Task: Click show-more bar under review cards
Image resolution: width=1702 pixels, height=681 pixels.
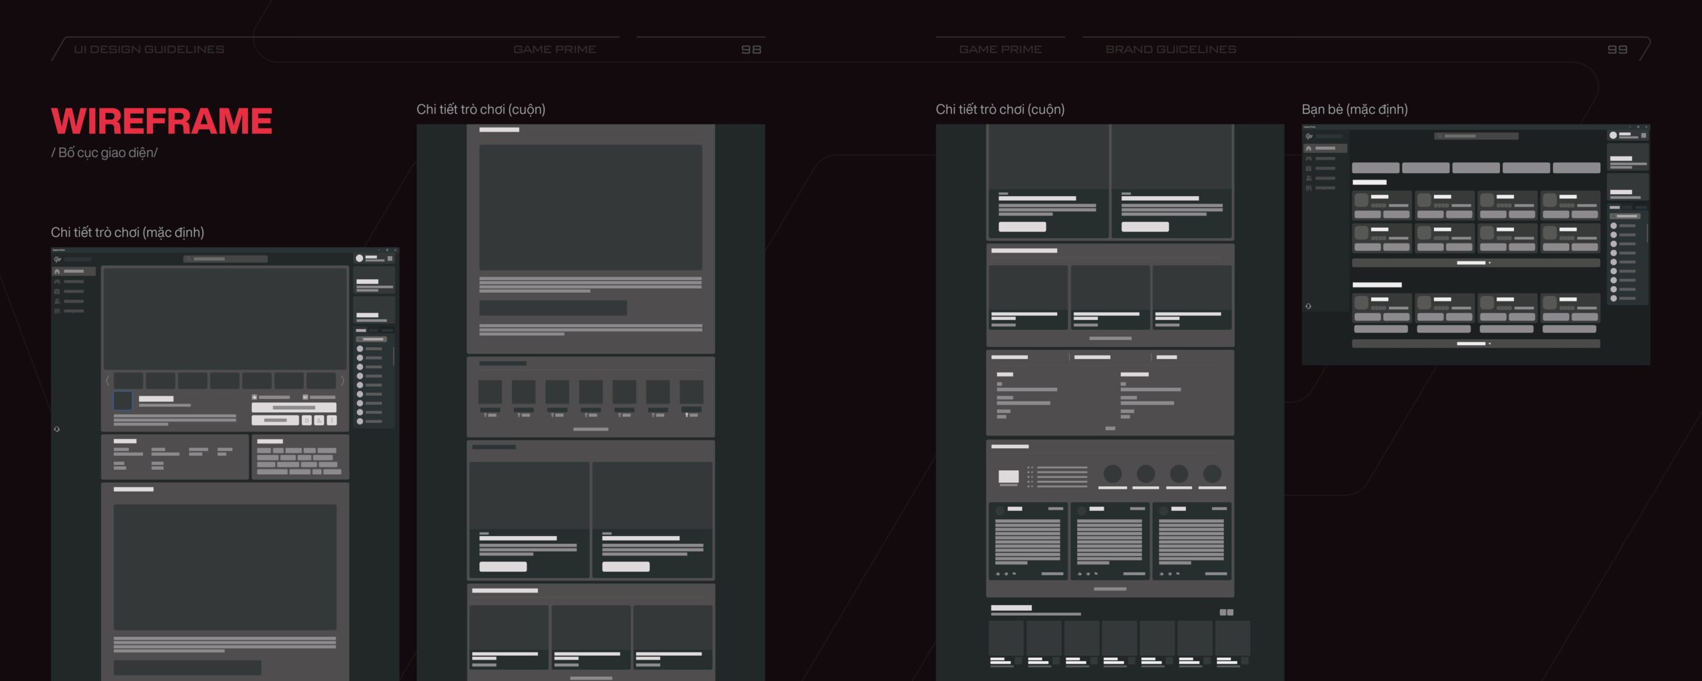Action: [x=1110, y=589]
